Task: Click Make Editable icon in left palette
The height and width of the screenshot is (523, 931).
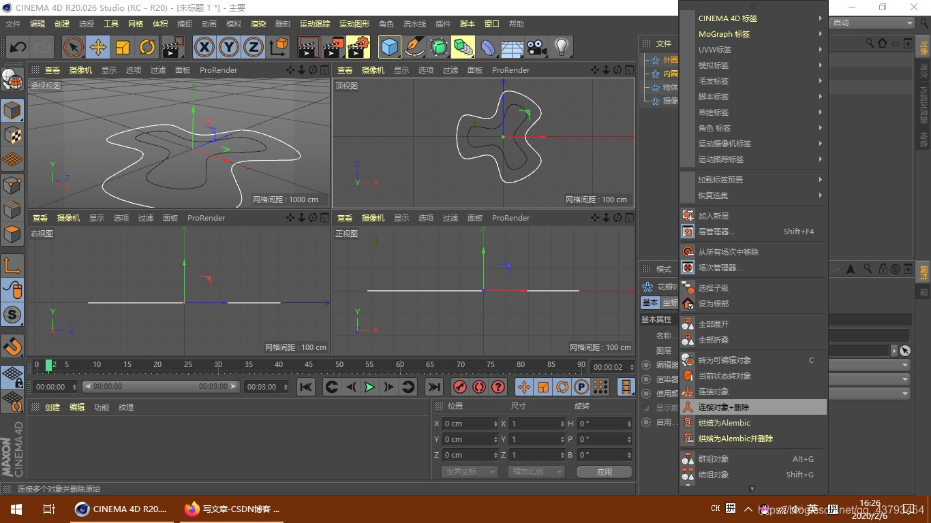Action: point(12,80)
